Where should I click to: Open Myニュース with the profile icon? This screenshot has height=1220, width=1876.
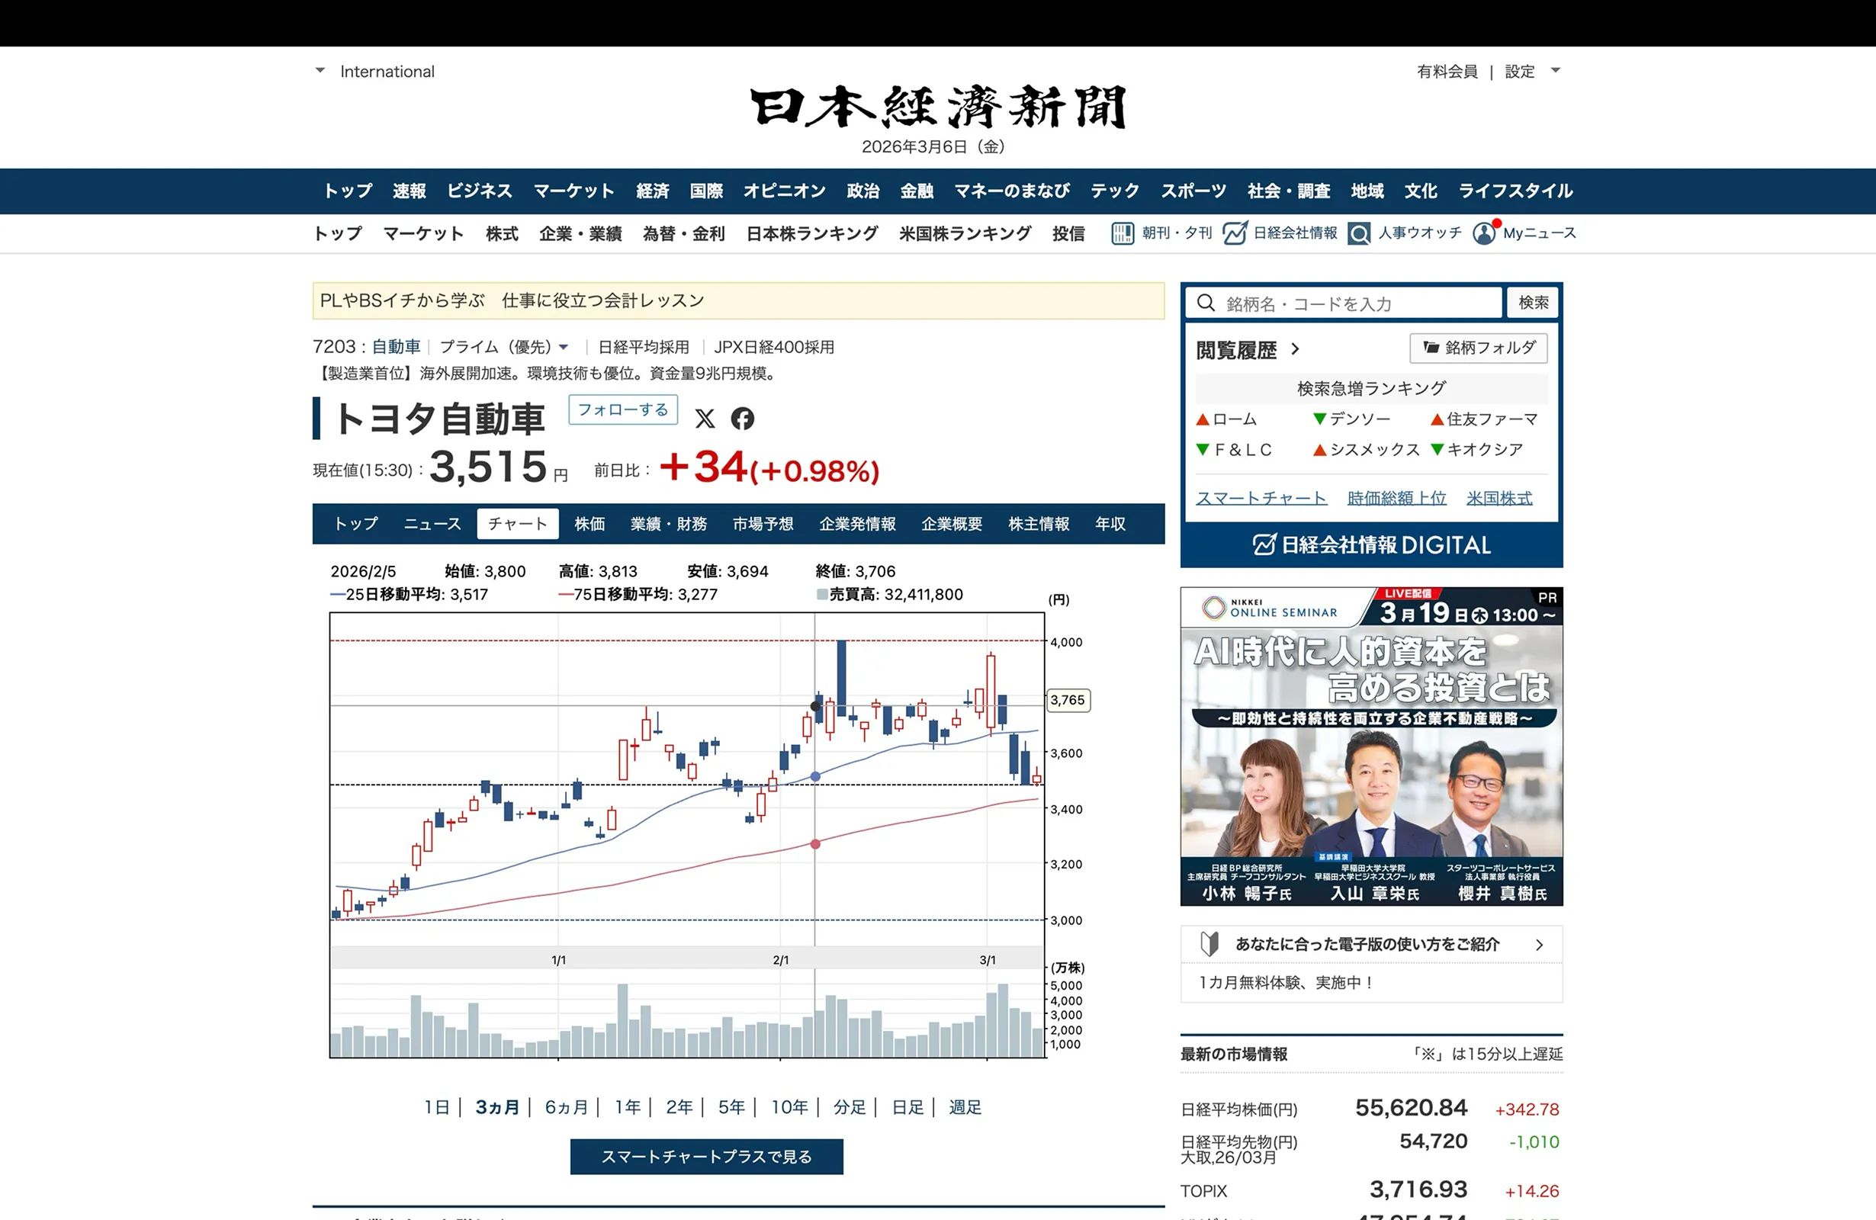coord(1485,233)
